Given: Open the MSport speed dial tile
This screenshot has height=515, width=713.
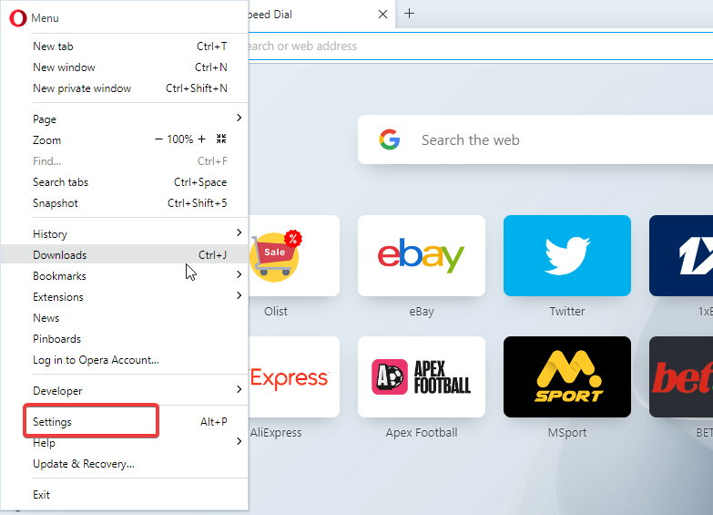Looking at the screenshot, I should pyautogui.click(x=567, y=376).
